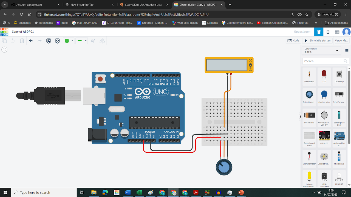
Task: Click the Redo arrow in the toolbar
Action: click(x=39, y=41)
